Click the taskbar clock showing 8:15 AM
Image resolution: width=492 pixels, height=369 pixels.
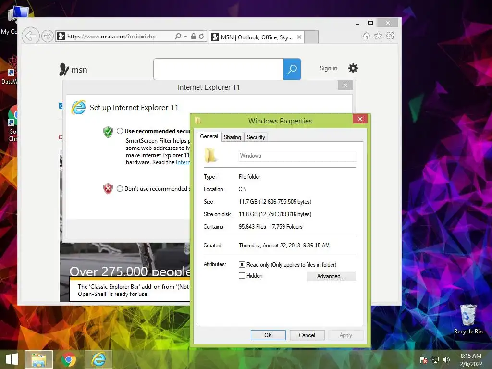(471, 360)
